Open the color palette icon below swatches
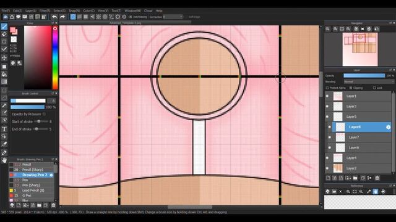This screenshot has height=222, width=396. click(13, 63)
